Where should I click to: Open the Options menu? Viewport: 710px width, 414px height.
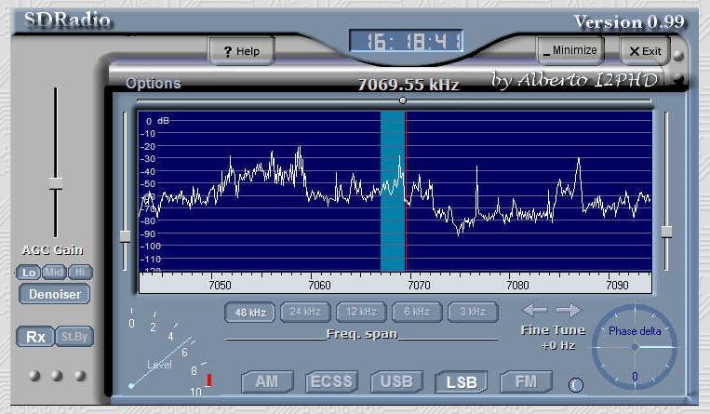tap(154, 84)
